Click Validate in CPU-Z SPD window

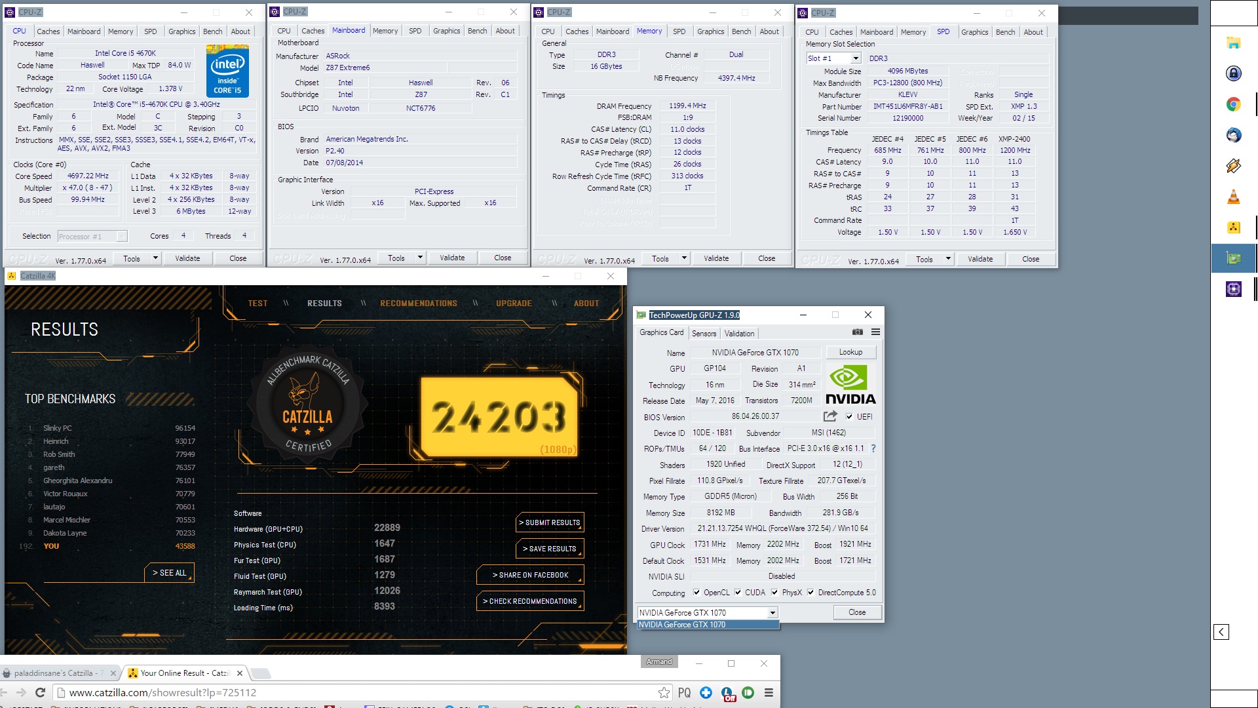click(980, 259)
